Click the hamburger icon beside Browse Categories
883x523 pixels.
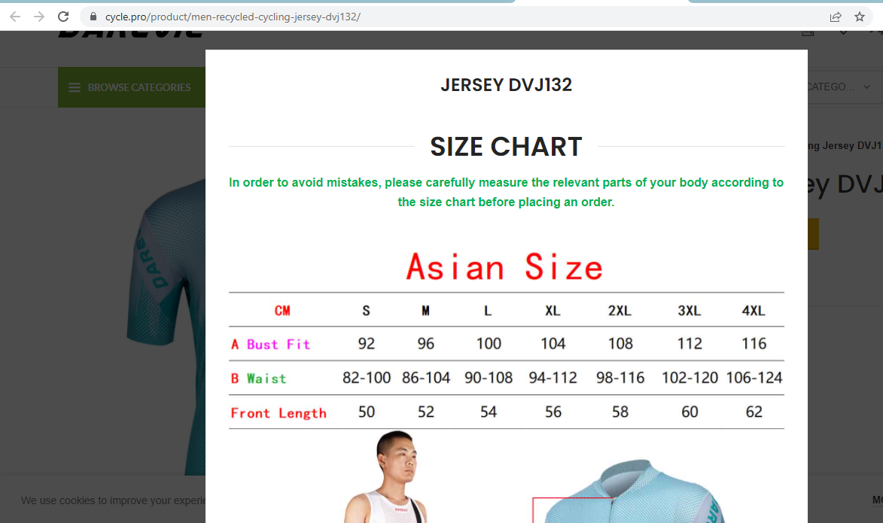click(x=75, y=87)
